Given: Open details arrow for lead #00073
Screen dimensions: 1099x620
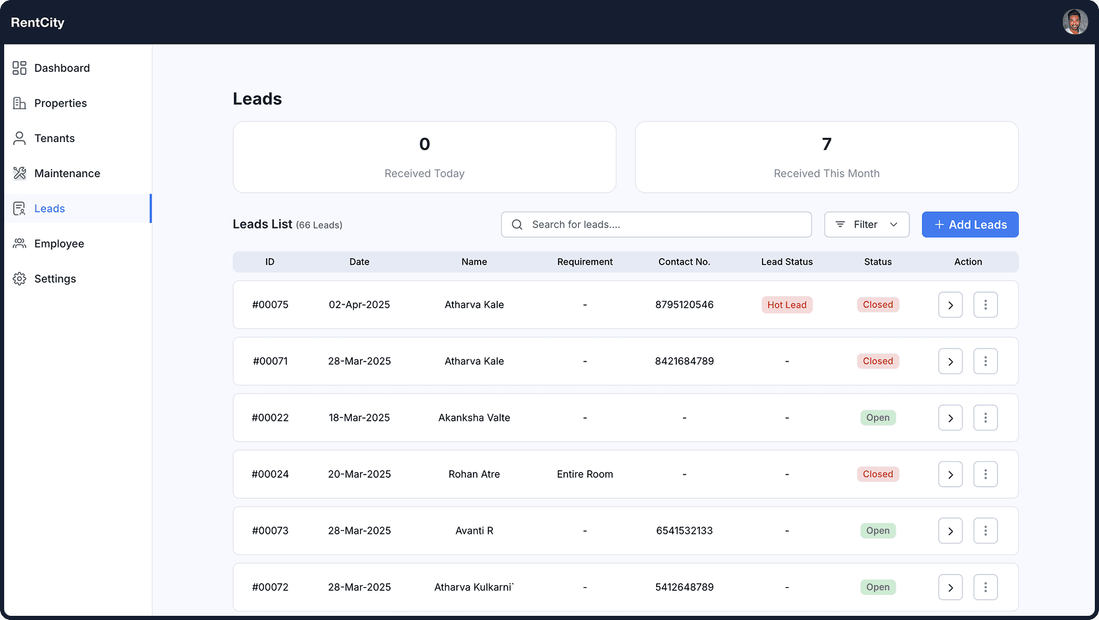Looking at the screenshot, I should [950, 531].
